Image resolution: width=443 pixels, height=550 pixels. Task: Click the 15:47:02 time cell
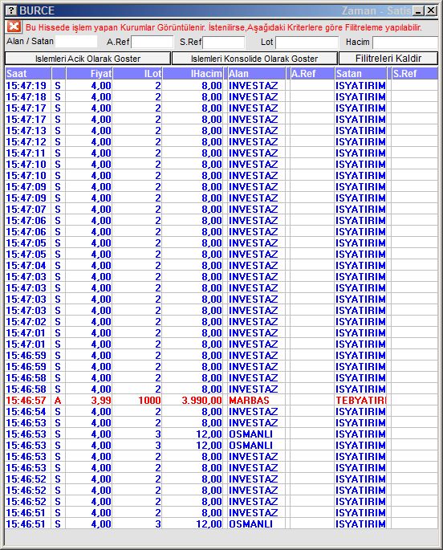click(26, 322)
